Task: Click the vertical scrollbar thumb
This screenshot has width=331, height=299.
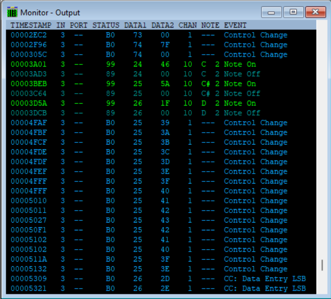Action: [322, 265]
